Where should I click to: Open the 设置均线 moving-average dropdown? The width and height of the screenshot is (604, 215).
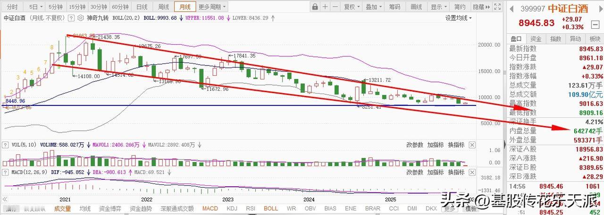[x=459, y=18]
